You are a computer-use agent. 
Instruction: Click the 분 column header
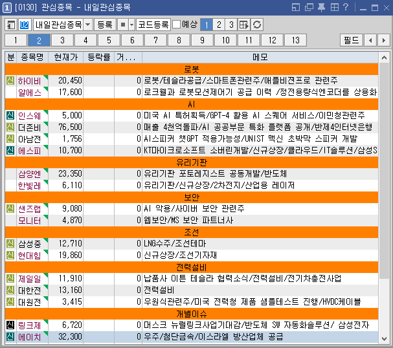click(11, 58)
